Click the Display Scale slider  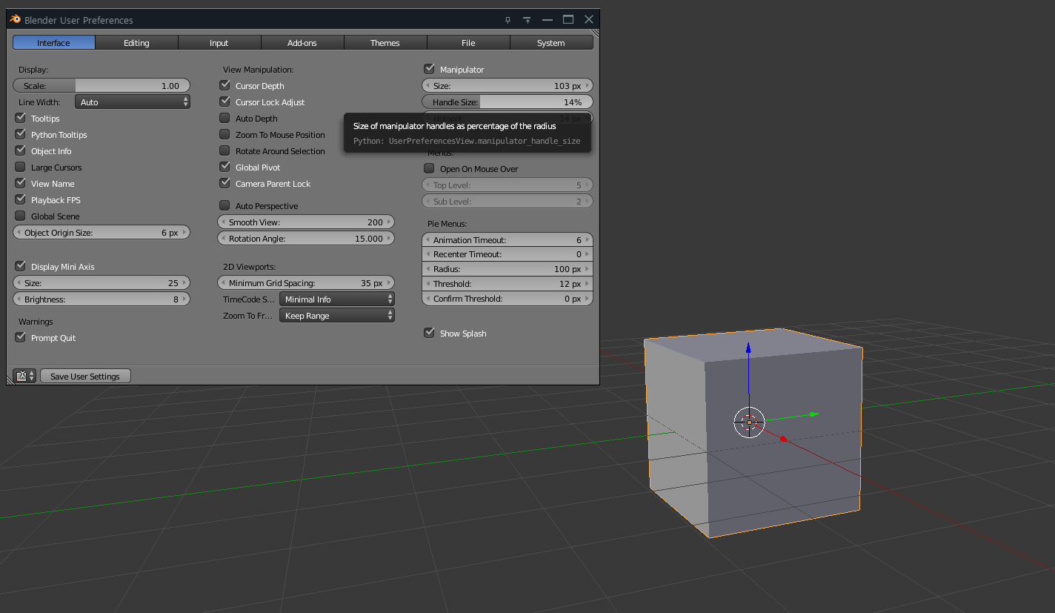[101, 86]
